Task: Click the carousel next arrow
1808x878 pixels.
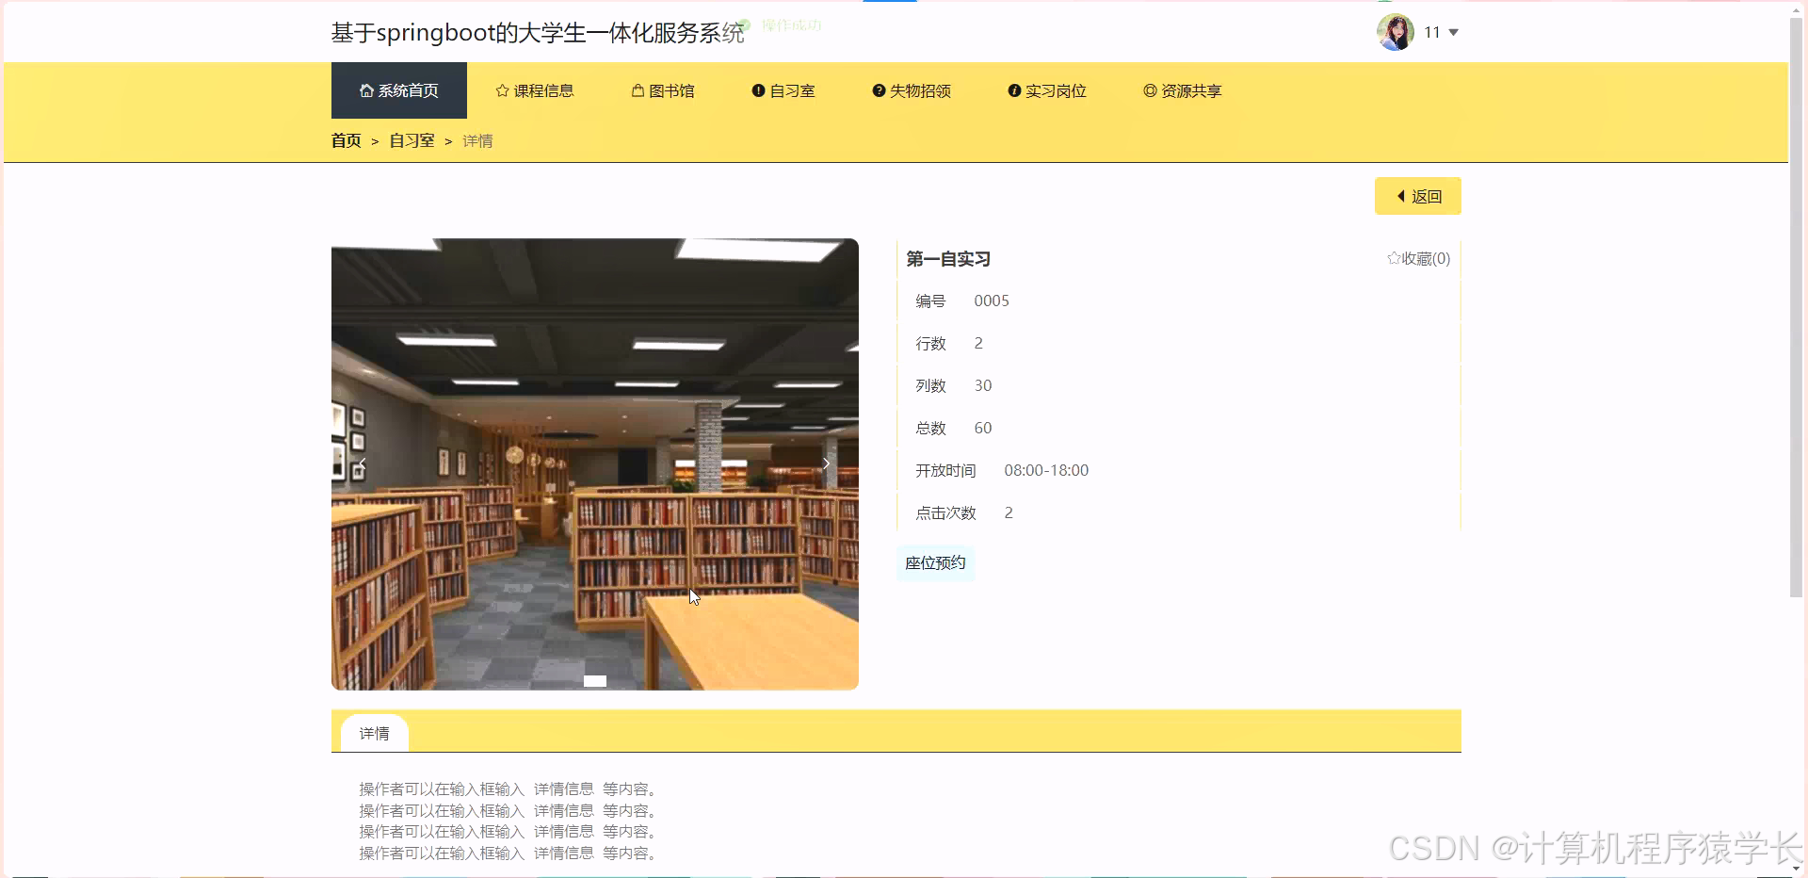Action: pos(826,463)
